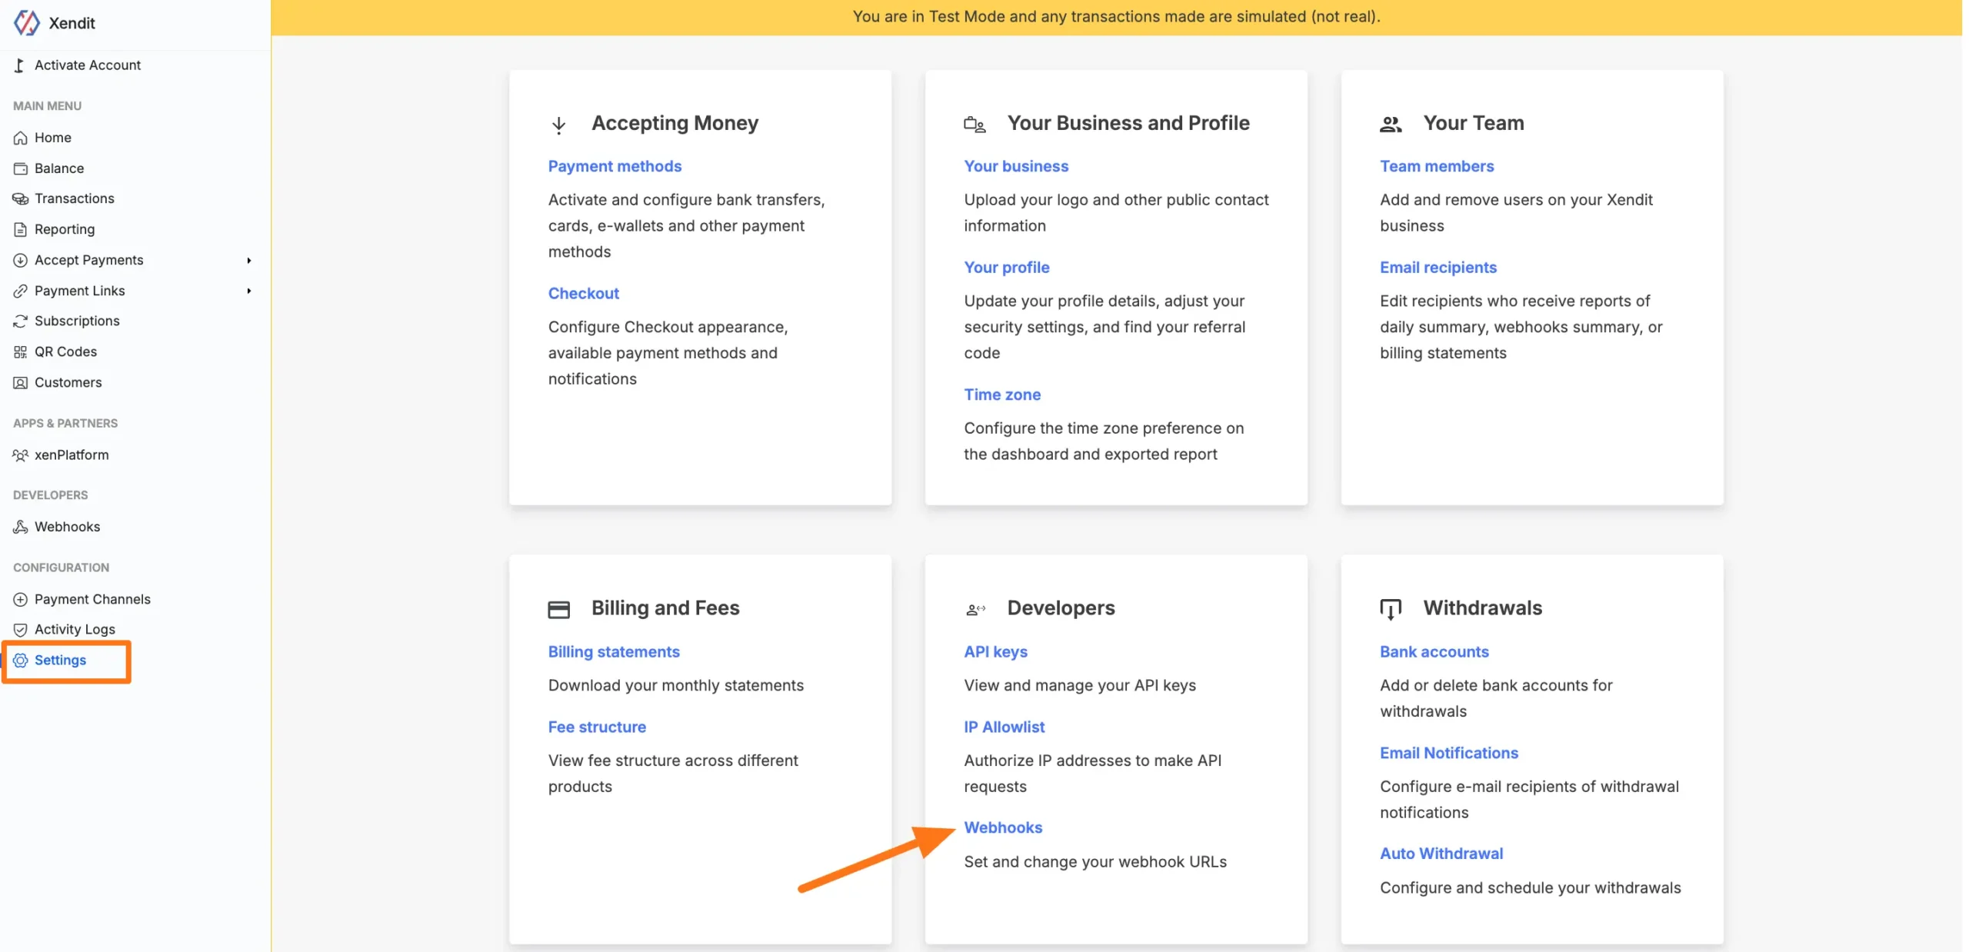The width and height of the screenshot is (1969, 952).
Task: Click the Home icon in sidebar
Action: (21, 138)
